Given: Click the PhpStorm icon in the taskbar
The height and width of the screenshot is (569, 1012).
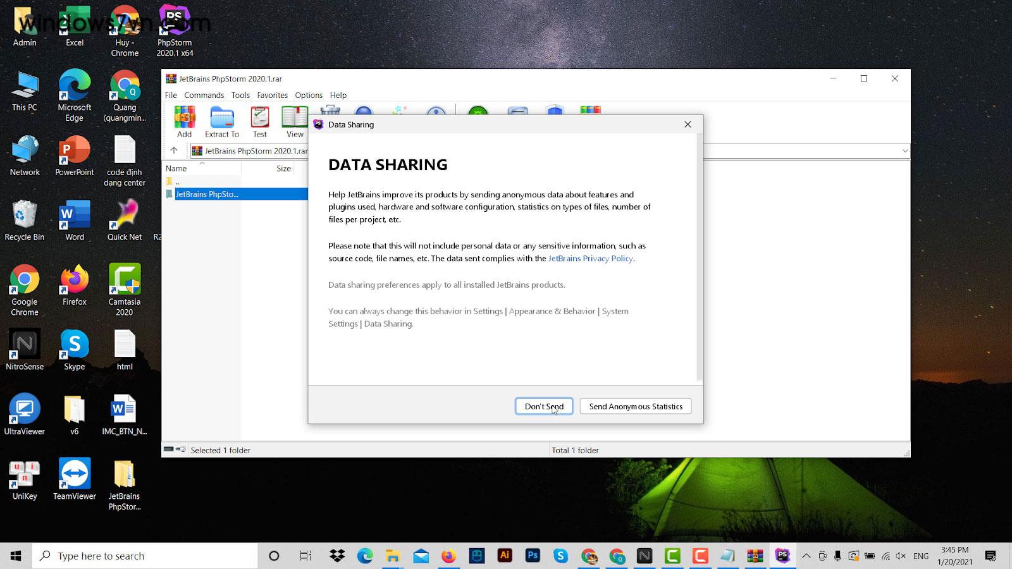Looking at the screenshot, I should tap(782, 556).
